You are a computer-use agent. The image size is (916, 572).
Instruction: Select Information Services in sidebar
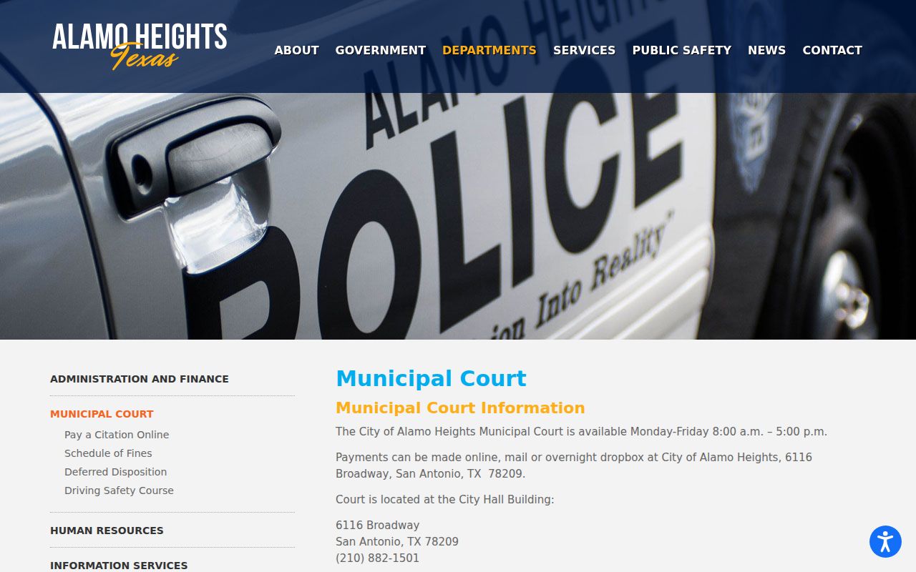click(119, 566)
